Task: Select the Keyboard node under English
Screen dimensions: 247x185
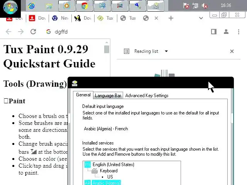Action: tap(109, 171)
